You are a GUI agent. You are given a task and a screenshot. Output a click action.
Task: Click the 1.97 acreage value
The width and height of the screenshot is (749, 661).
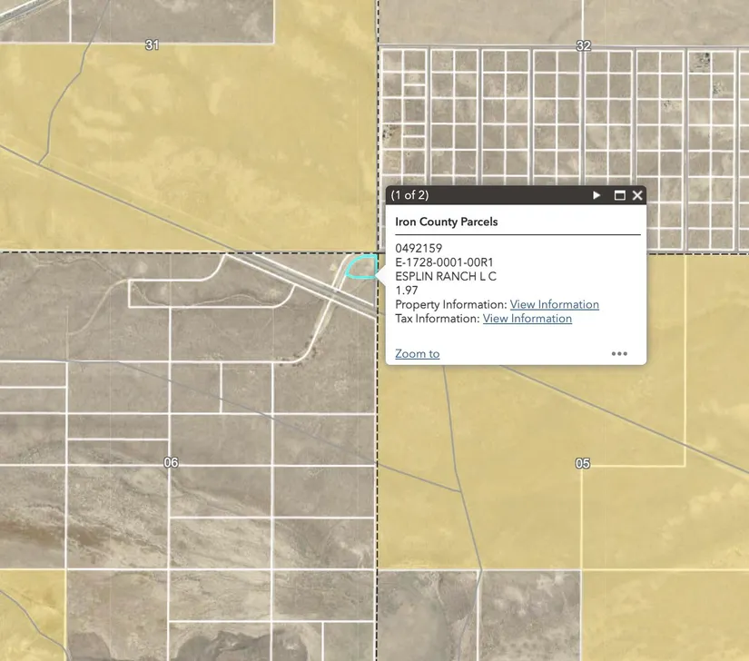pos(406,291)
